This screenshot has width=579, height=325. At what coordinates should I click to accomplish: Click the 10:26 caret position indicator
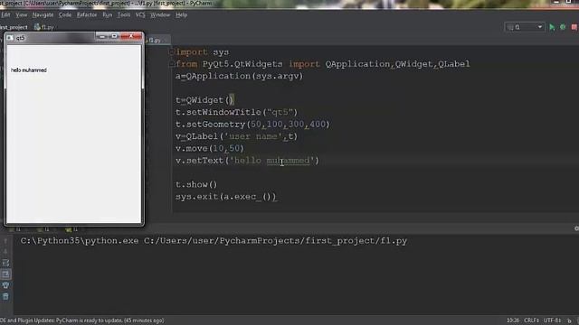click(x=513, y=320)
